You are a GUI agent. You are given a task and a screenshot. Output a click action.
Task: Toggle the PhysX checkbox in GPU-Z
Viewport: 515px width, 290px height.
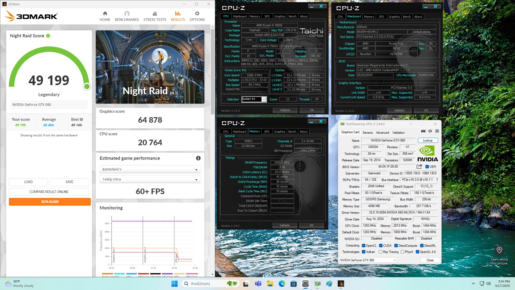click(402, 252)
